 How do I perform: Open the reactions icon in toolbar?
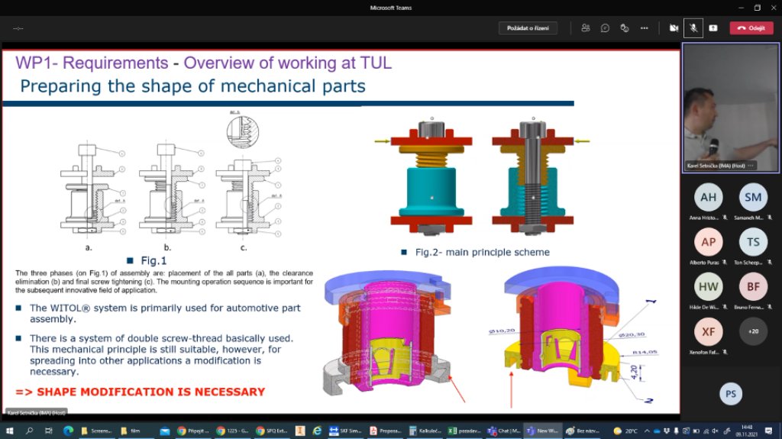coord(625,27)
